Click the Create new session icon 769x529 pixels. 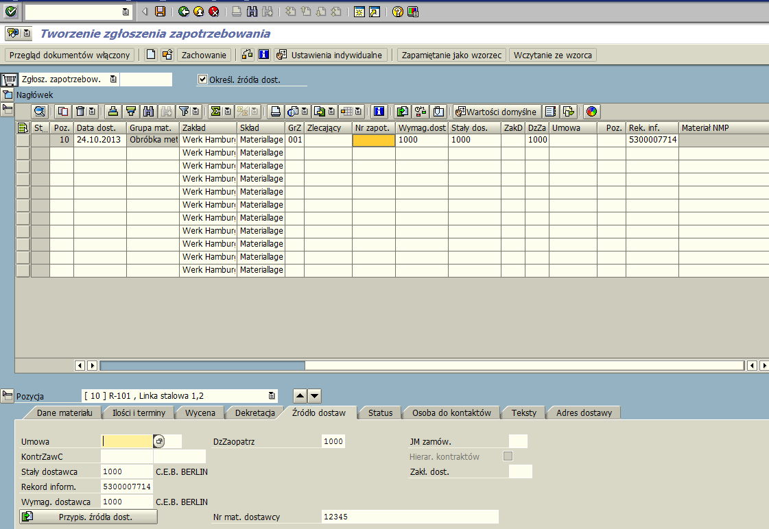click(x=359, y=11)
